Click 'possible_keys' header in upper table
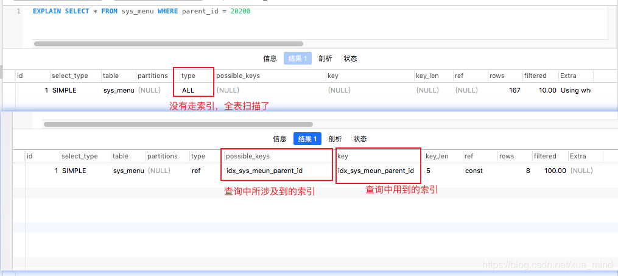618x276 pixels. coord(238,76)
